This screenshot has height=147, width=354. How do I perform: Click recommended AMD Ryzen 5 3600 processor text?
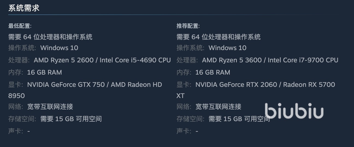click(232, 60)
